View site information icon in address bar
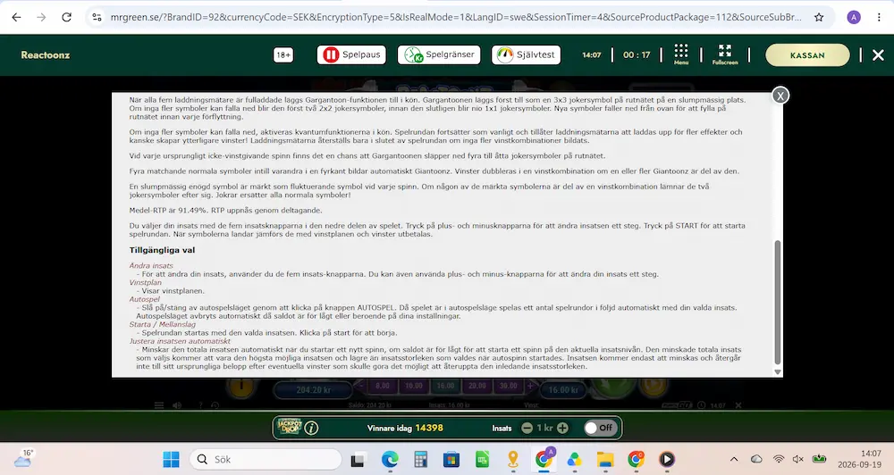The width and height of the screenshot is (894, 475). click(97, 17)
